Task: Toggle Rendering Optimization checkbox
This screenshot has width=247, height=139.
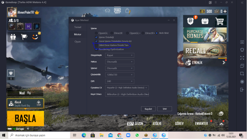Action: tap(96, 49)
